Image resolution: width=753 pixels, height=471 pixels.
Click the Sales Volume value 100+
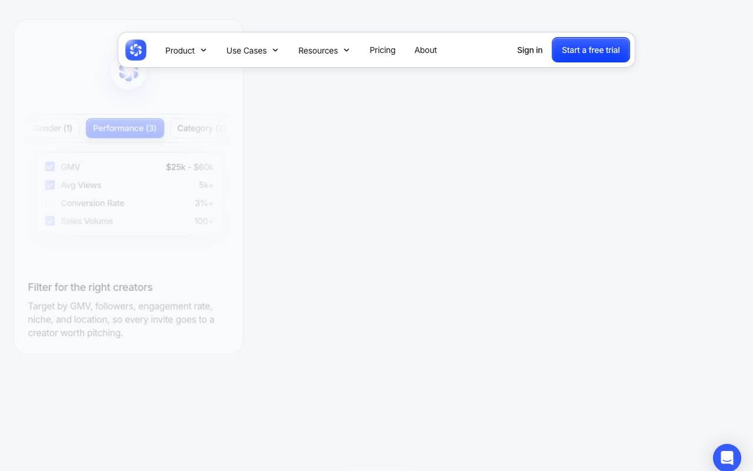(x=204, y=221)
